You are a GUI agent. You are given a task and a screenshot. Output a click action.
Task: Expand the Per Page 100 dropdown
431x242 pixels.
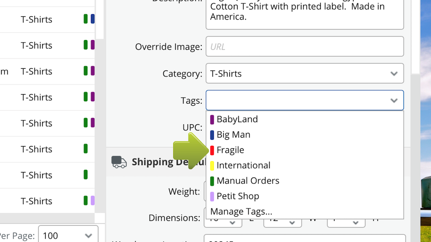68,236
